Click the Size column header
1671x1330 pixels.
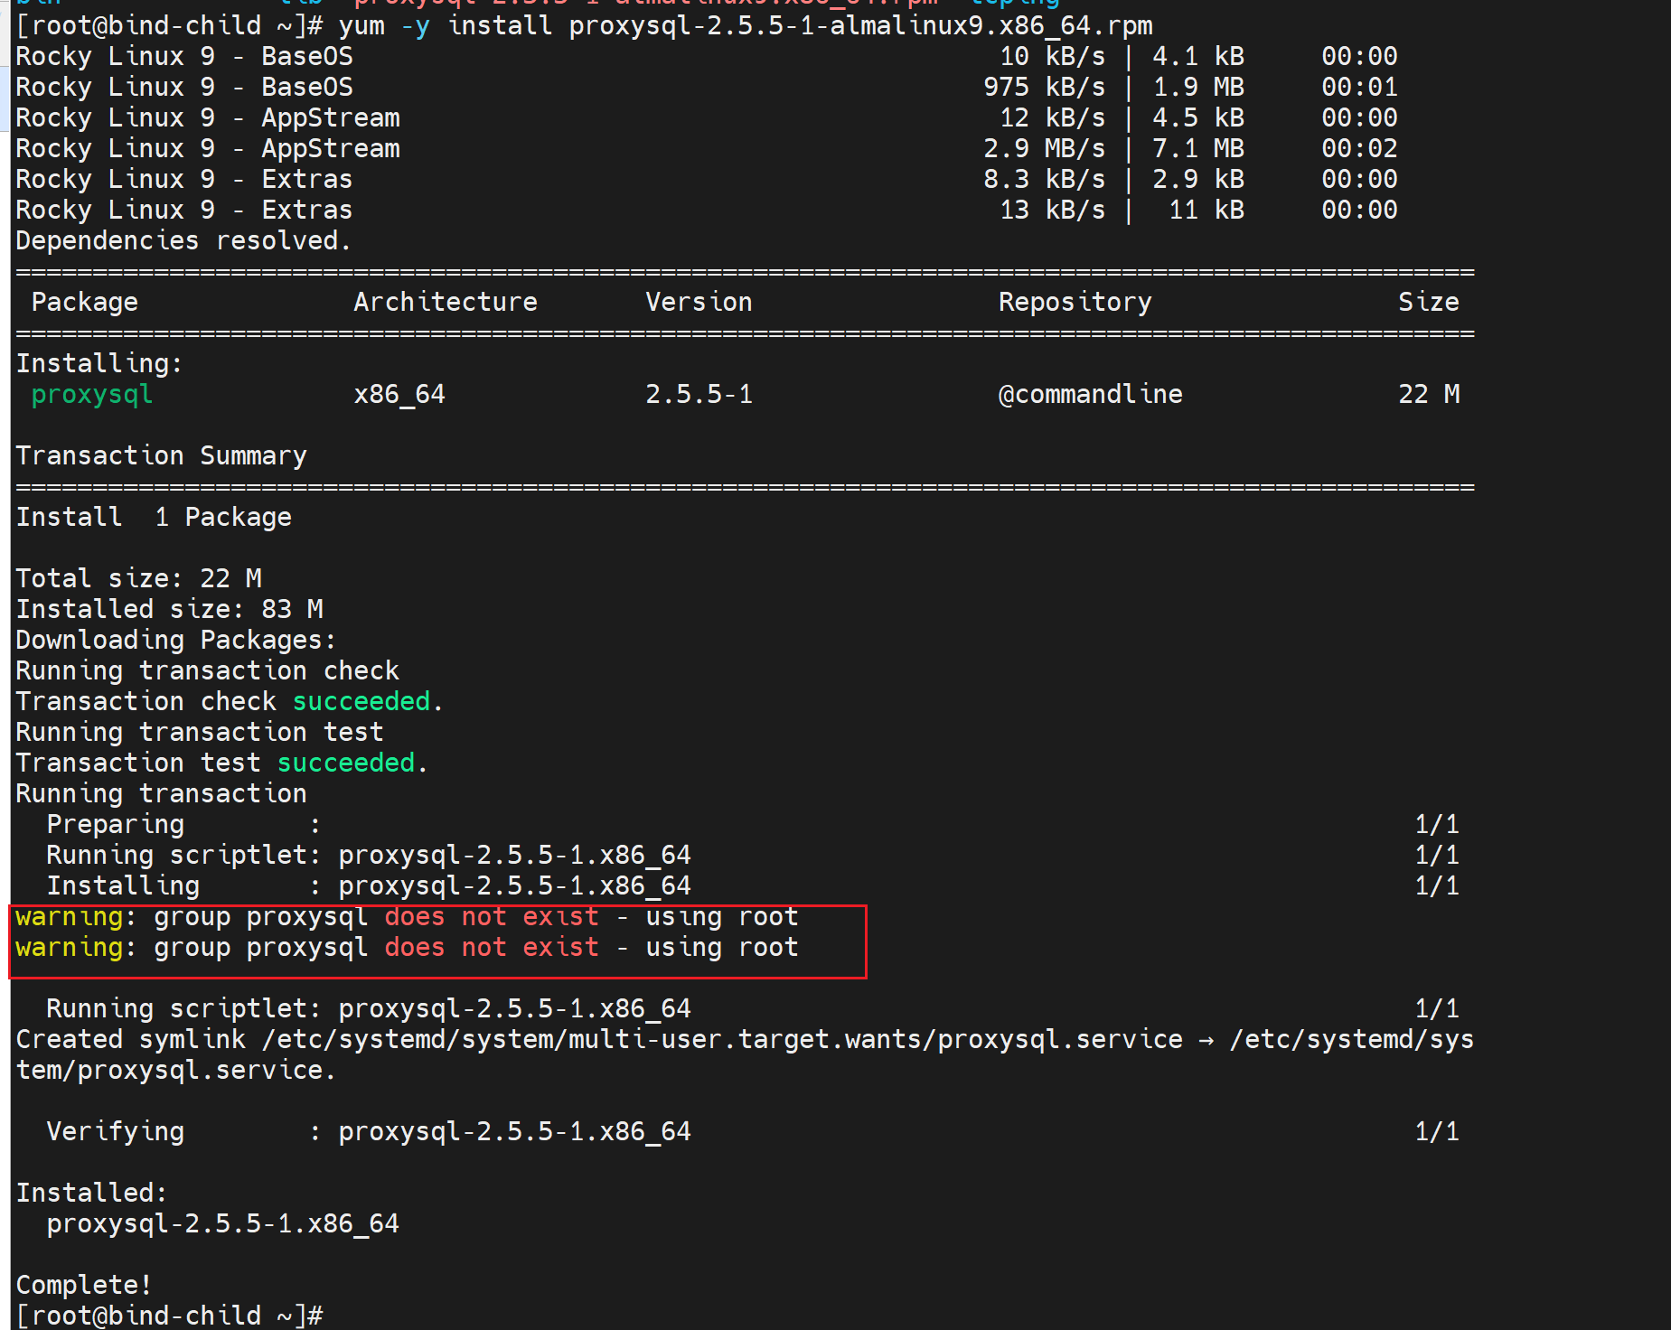[x=1428, y=302]
